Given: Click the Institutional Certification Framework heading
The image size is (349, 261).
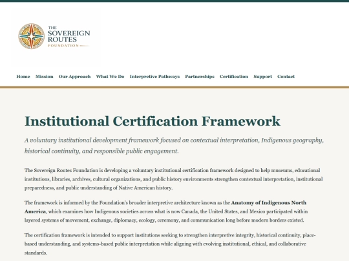Looking at the screenshot, I should [x=153, y=121].
